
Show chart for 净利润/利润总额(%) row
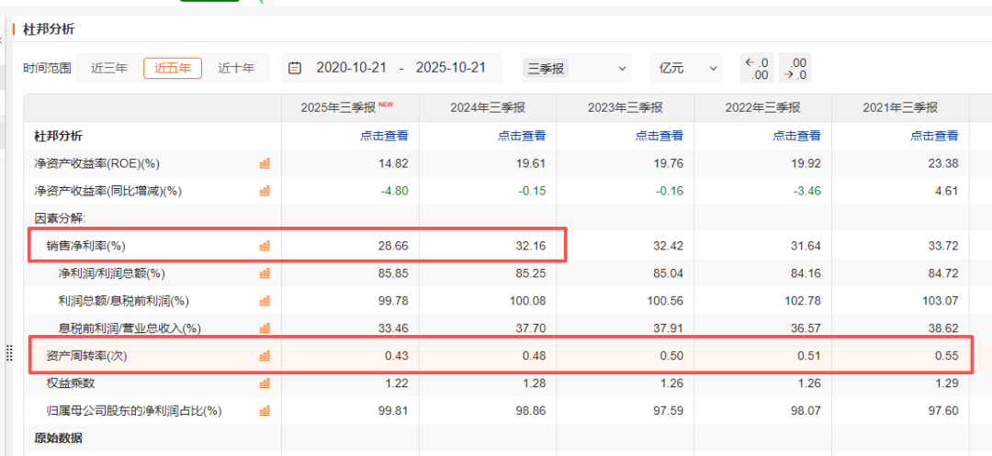[265, 273]
